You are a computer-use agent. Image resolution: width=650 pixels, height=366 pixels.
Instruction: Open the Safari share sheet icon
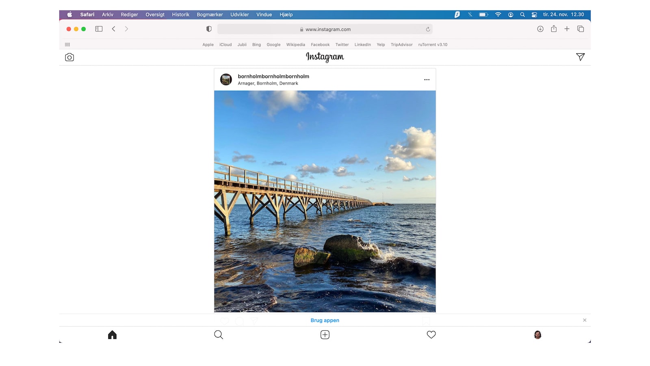point(554,29)
